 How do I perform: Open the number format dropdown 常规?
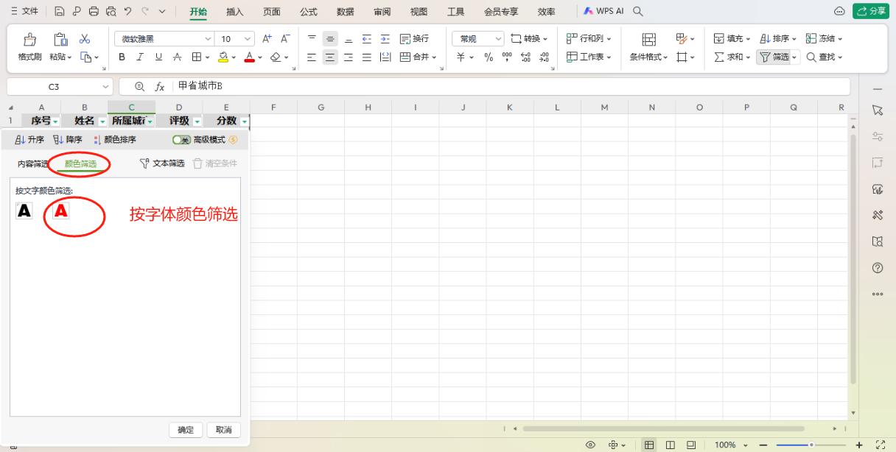[499, 38]
